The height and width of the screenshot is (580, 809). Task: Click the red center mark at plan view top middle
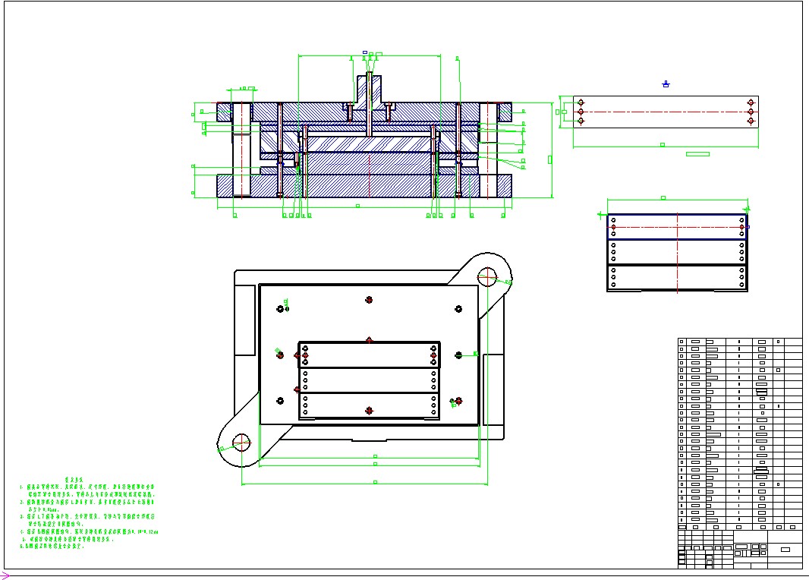(x=369, y=300)
